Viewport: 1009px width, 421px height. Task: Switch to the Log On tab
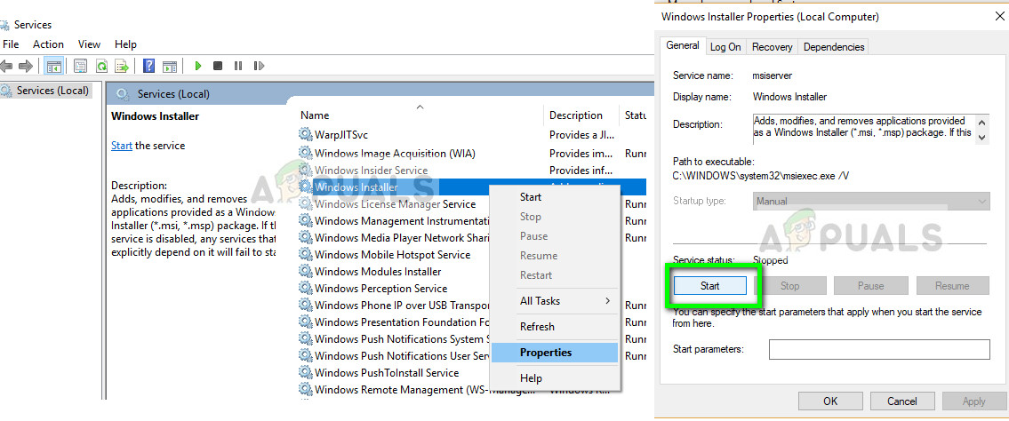pos(725,47)
